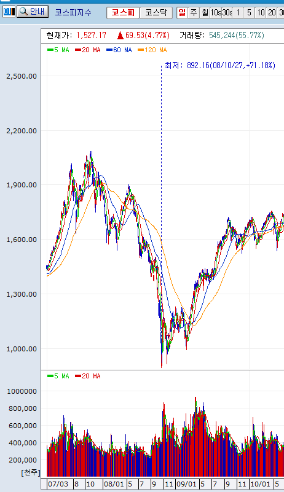Click the 최저 892.16 low-point annotation
Image resolution: width=284 pixels, height=492 pixels.
[220, 65]
